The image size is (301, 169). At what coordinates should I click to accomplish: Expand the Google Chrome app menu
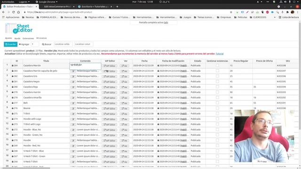point(47,2)
